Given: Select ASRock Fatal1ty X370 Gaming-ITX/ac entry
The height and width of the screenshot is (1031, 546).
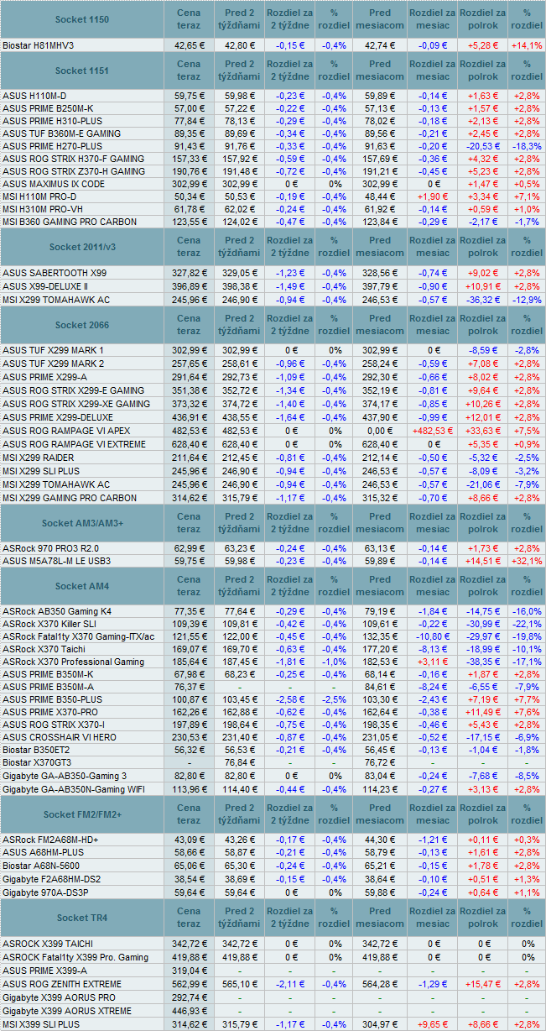Looking at the screenshot, I should coord(79,637).
